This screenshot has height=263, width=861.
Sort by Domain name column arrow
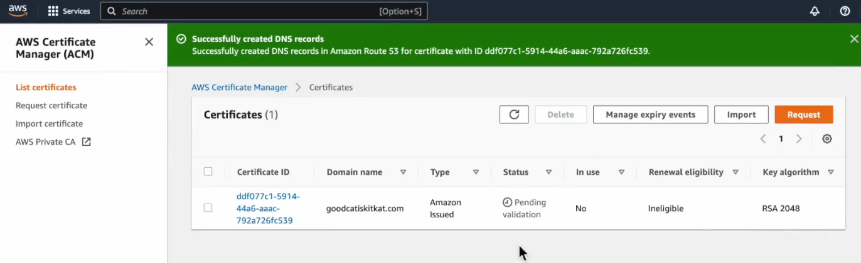tap(403, 172)
